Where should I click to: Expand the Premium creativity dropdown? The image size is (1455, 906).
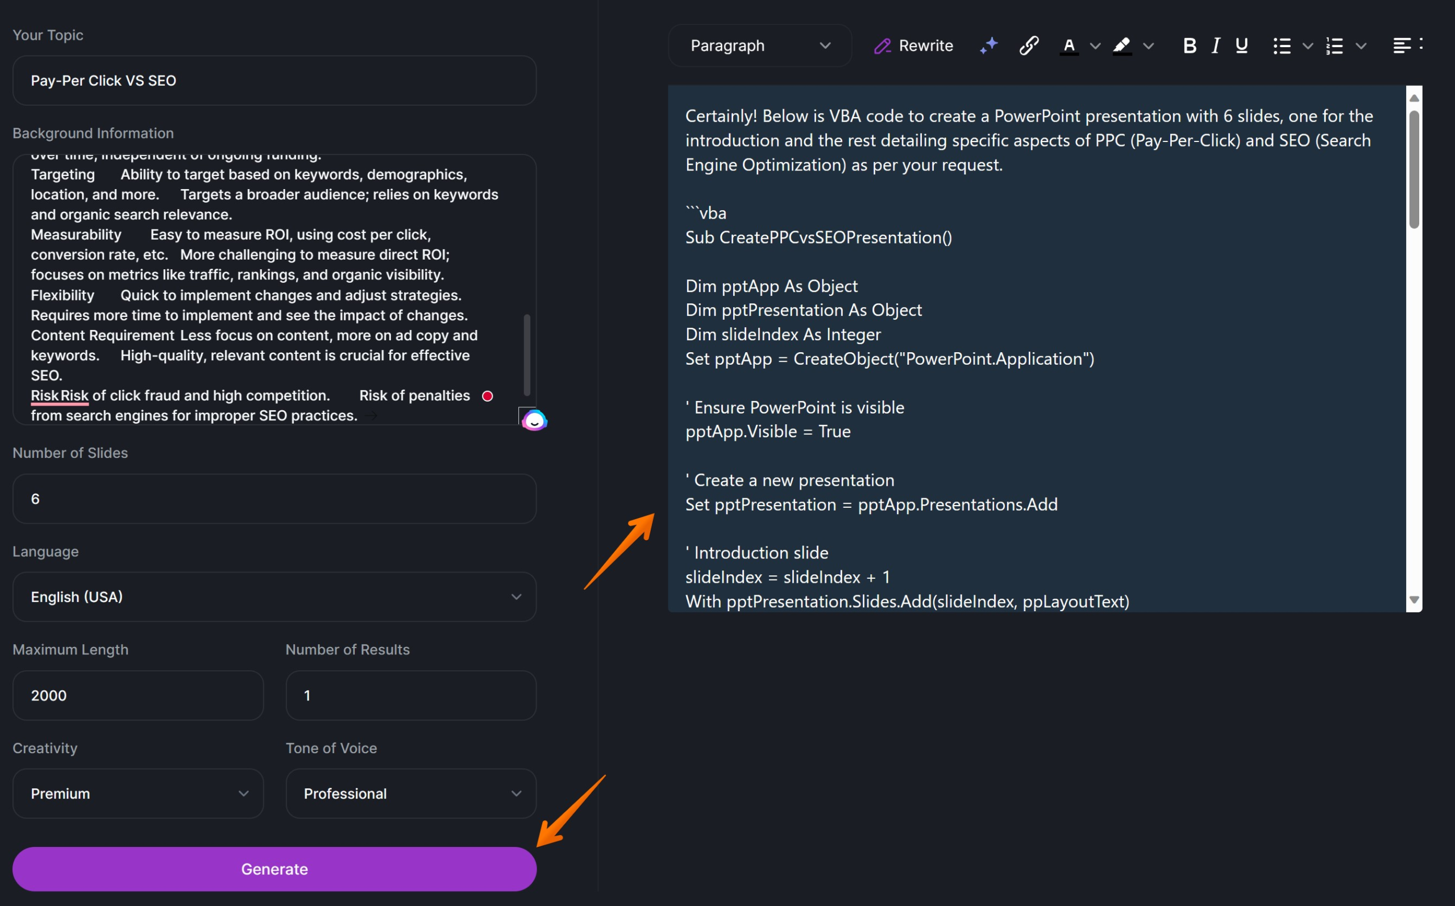(138, 794)
